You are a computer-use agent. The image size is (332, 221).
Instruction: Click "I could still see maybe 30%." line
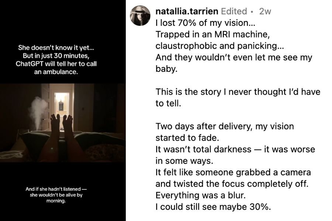(213, 207)
